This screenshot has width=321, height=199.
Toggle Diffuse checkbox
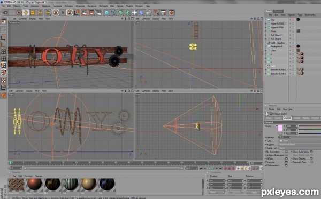coord(286,158)
